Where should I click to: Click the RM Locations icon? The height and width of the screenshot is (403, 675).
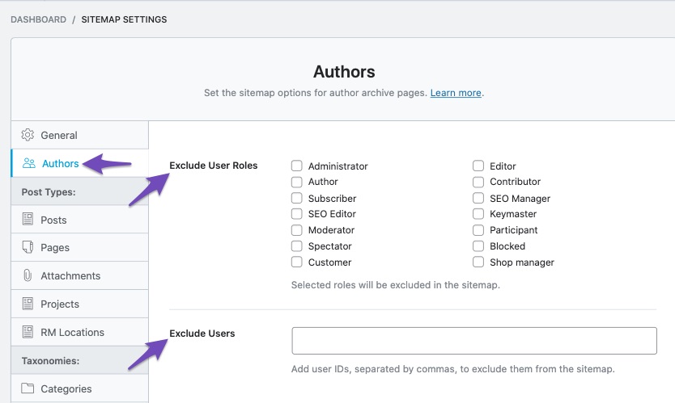(28, 332)
